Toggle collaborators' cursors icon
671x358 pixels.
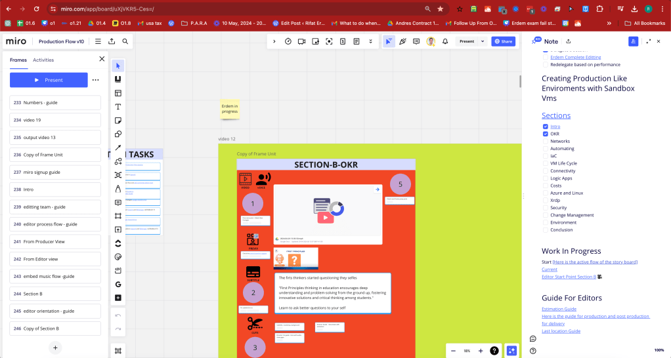[389, 41]
